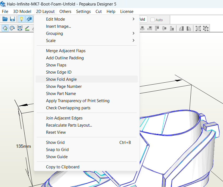The width and height of the screenshot is (223, 187).
Task: Enable the Auto checkbox
Action: coord(153,20)
